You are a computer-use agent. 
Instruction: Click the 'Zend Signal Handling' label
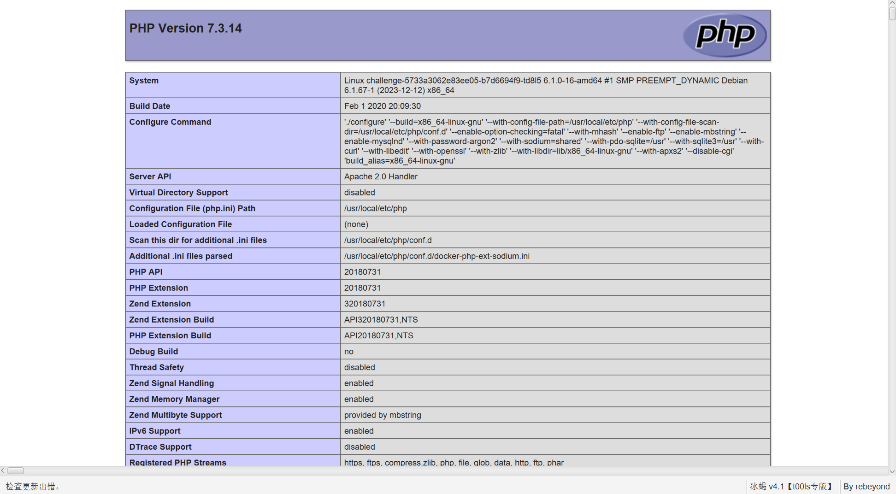point(171,383)
